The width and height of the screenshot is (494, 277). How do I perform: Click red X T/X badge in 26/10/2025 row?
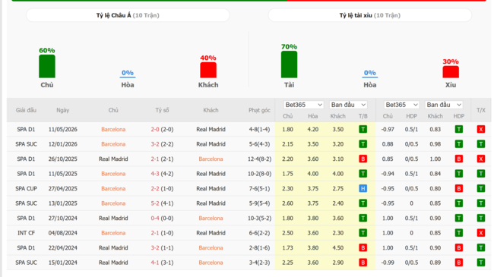[481, 159]
